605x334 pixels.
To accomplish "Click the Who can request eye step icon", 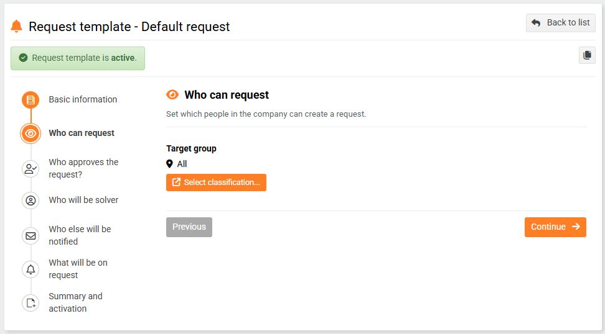I will [30, 133].
